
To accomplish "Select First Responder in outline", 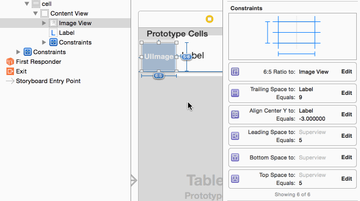I will click(65, 62).
